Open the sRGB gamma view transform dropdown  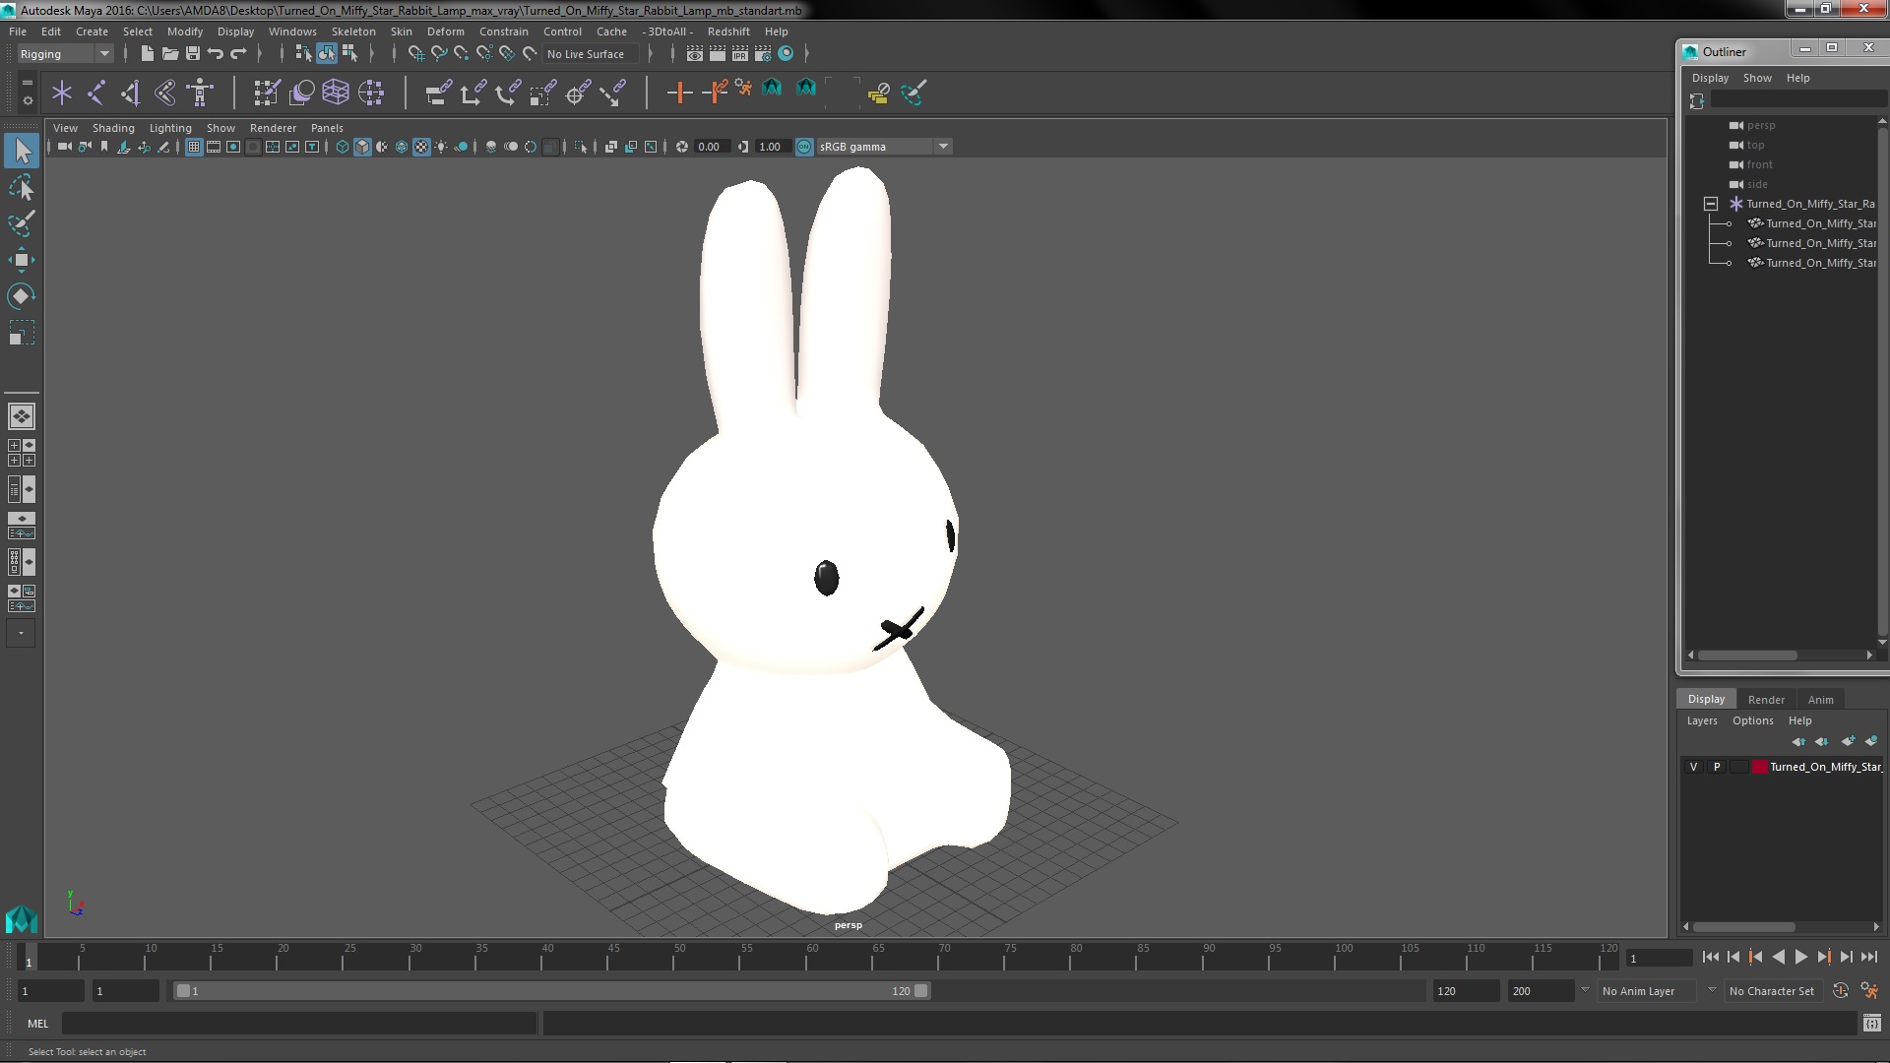click(884, 147)
